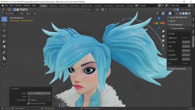This screenshot has width=195, height=110.
Task: Switch perspective/orthographic grid gizmo
Action: point(163,46)
